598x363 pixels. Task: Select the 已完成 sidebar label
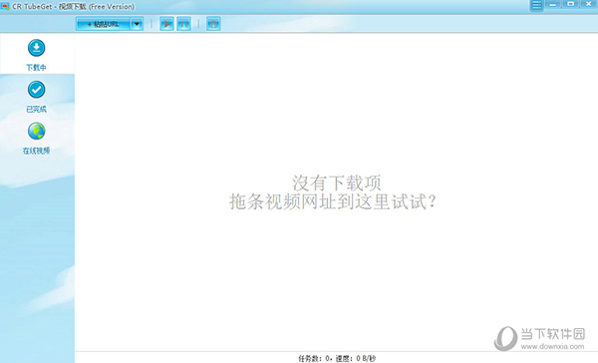36,109
